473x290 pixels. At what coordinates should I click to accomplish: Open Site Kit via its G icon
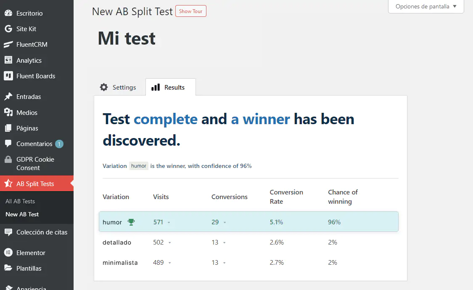point(8,29)
